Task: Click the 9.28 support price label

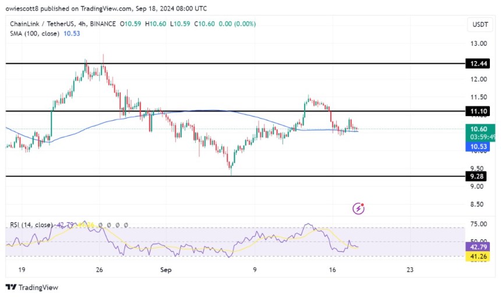Action: point(481,176)
